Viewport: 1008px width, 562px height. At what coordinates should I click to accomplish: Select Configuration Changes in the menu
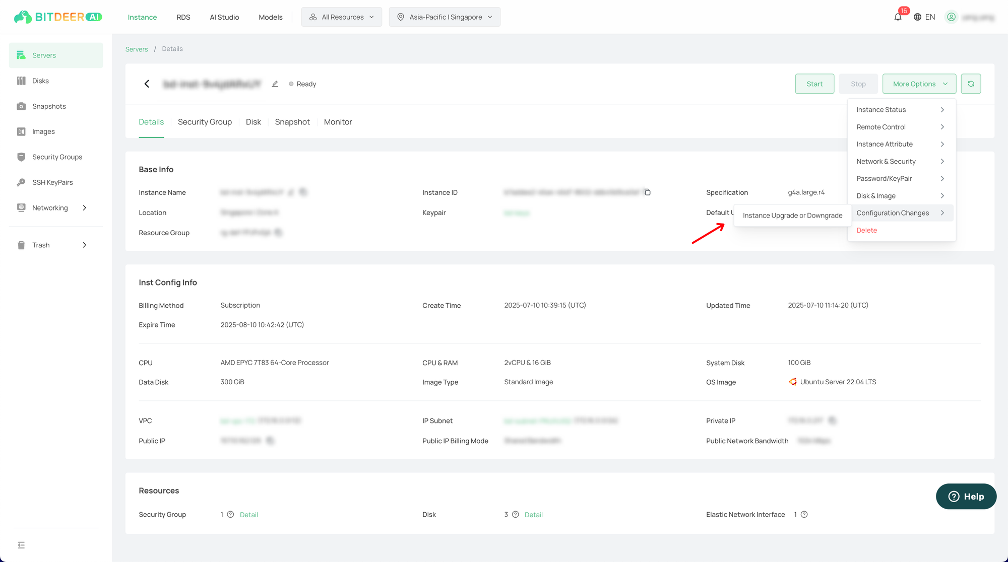coord(901,213)
